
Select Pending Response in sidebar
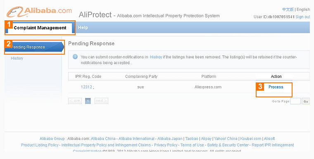(x=34, y=47)
